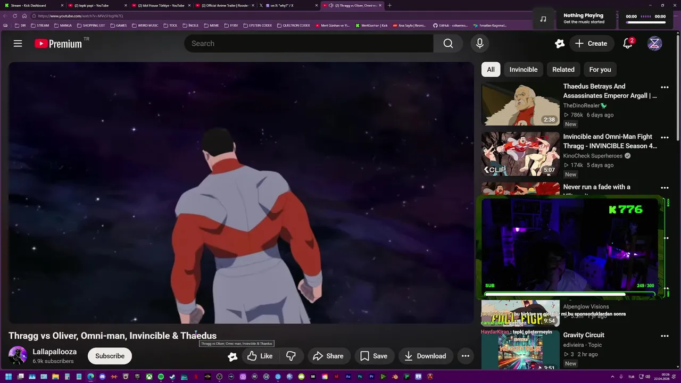Save the video to a playlist
681x383 pixels.
pyautogui.click(x=373, y=356)
